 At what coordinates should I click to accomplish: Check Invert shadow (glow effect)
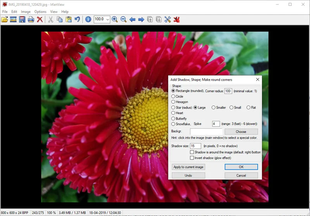192,158
